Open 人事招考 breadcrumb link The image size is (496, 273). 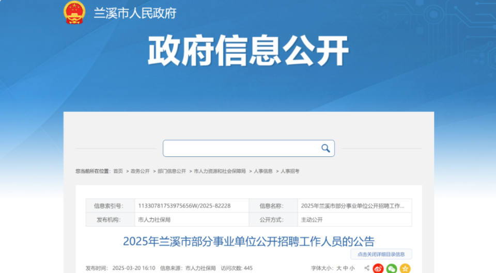click(290, 171)
